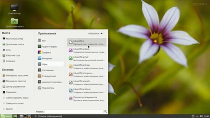Launch LibreOffice start center entry

coord(87,42)
